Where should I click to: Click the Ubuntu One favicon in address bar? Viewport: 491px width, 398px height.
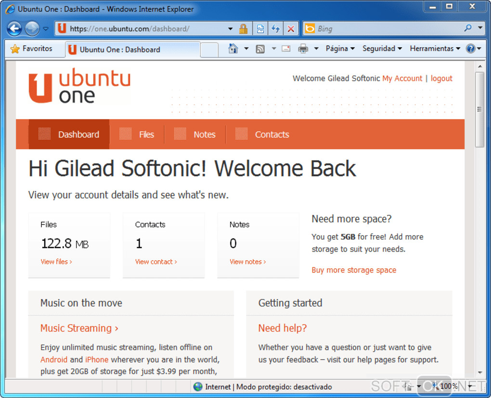[62, 28]
